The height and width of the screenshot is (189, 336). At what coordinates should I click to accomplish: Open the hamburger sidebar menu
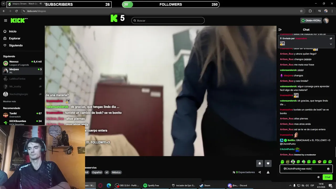[x=6, y=20]
